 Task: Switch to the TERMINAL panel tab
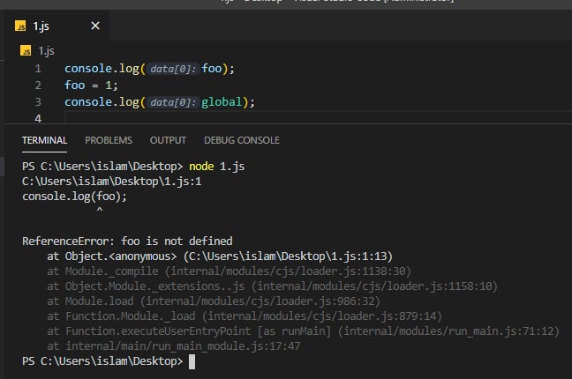click(x=44, y=140)
